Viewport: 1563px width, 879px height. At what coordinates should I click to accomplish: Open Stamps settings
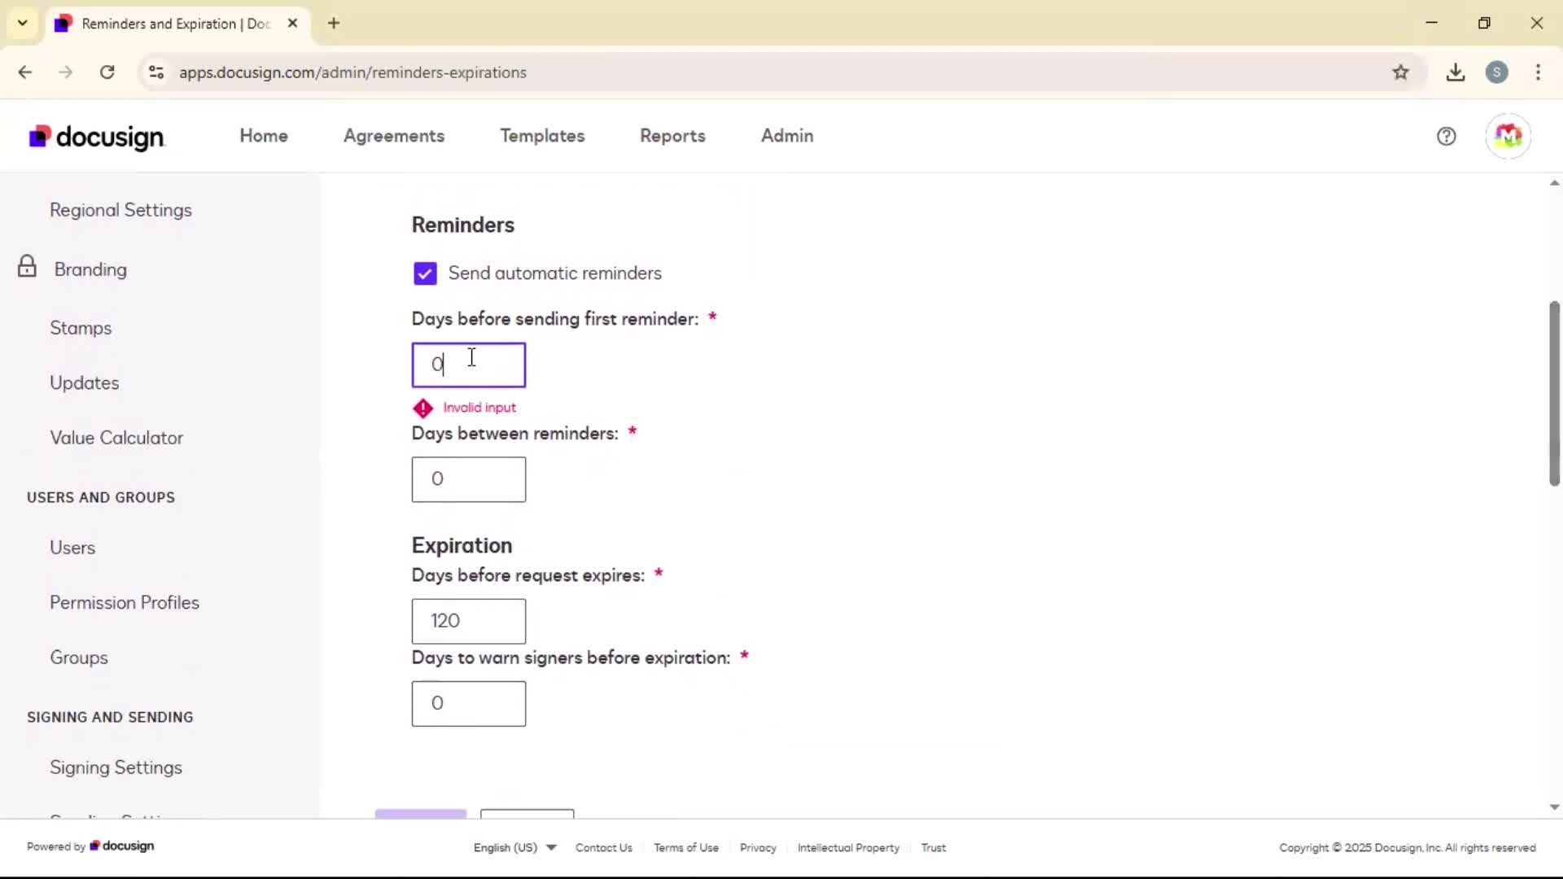pyautogui.click(x=81, y=328)
